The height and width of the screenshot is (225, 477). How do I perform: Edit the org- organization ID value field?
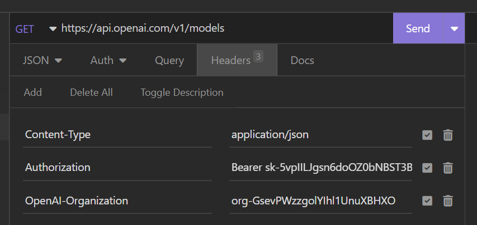pos(320,200)
